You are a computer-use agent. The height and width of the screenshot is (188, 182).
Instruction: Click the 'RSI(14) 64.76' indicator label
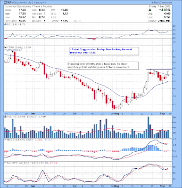tap(16, 24)
